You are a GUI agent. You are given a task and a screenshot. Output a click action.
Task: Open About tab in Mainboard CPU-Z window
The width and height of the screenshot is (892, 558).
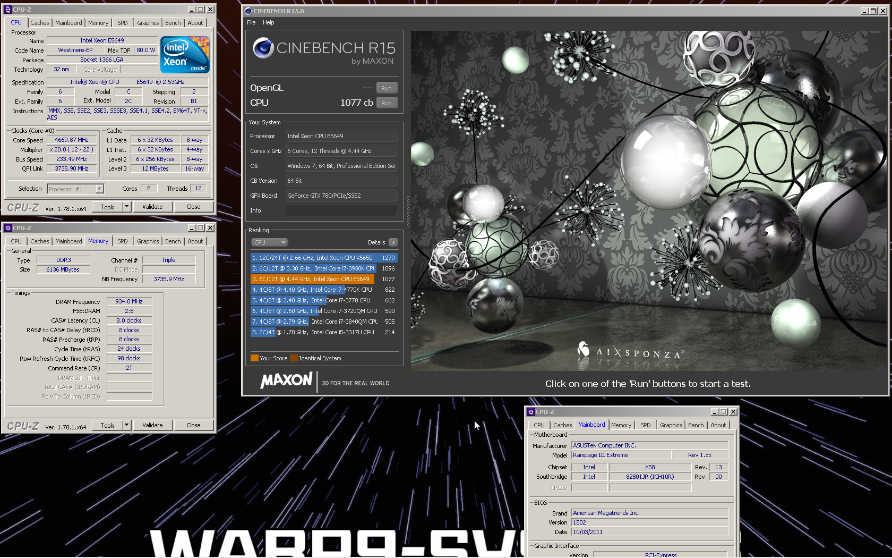coord(718,425)
